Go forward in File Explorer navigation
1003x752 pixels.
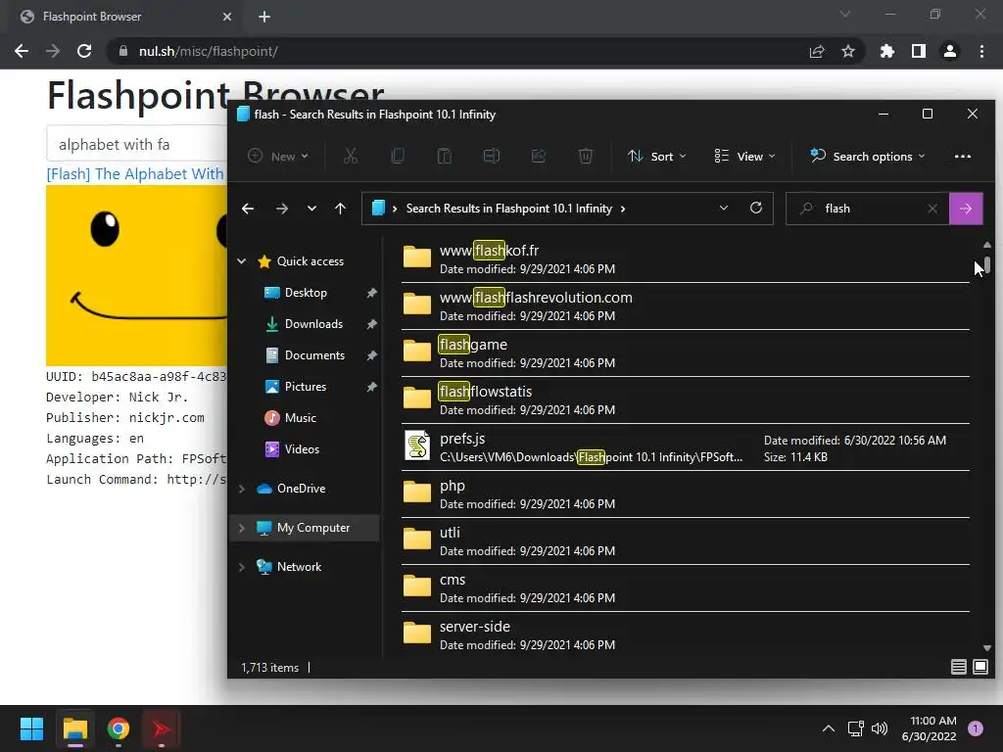282,209
